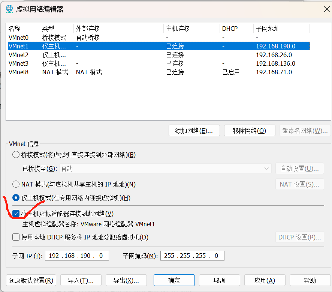Select the 仅主机模式 radio button
Viewport: 332px width, 292px height.
16,198
